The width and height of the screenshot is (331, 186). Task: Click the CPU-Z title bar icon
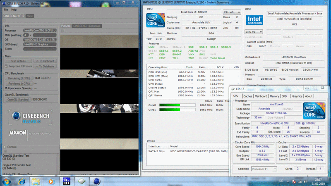(233, 89)
